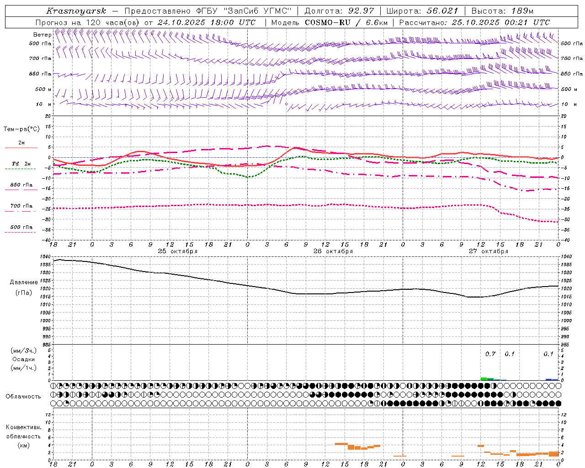585x468 pixels.
Task: Select the Krasnoyarsk station title
Action: click(x=76, y=11)
